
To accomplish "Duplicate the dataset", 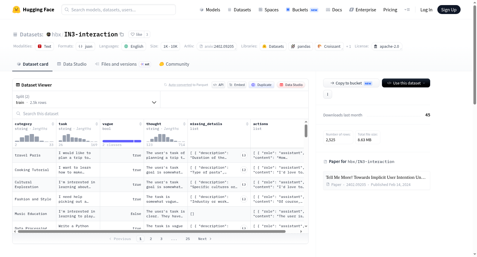I will point(261,85).
